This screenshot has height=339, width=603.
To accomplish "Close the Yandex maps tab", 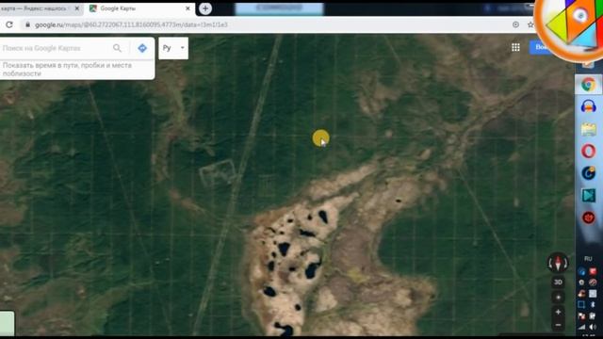I will coord(77,8).
